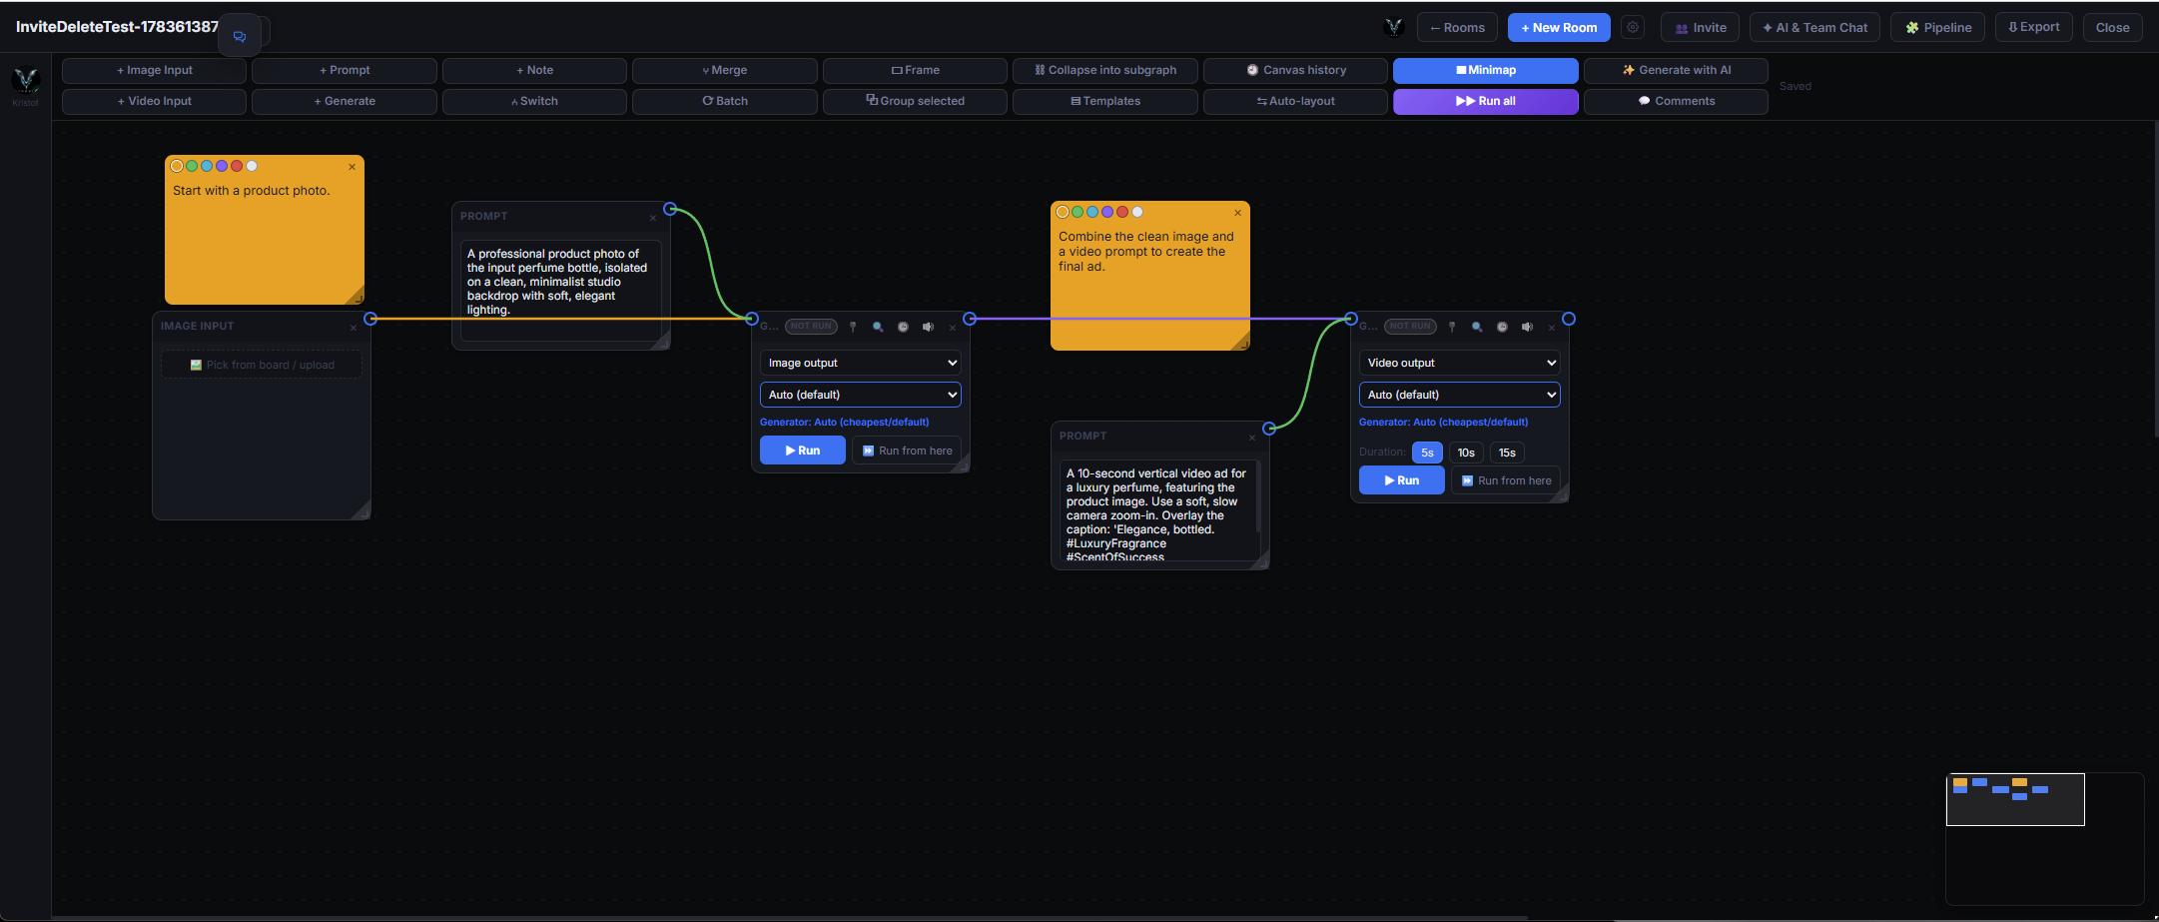Viewport: 2159px width, 922px height.
Task: Click Group selected
Action: tap(915, 101)
